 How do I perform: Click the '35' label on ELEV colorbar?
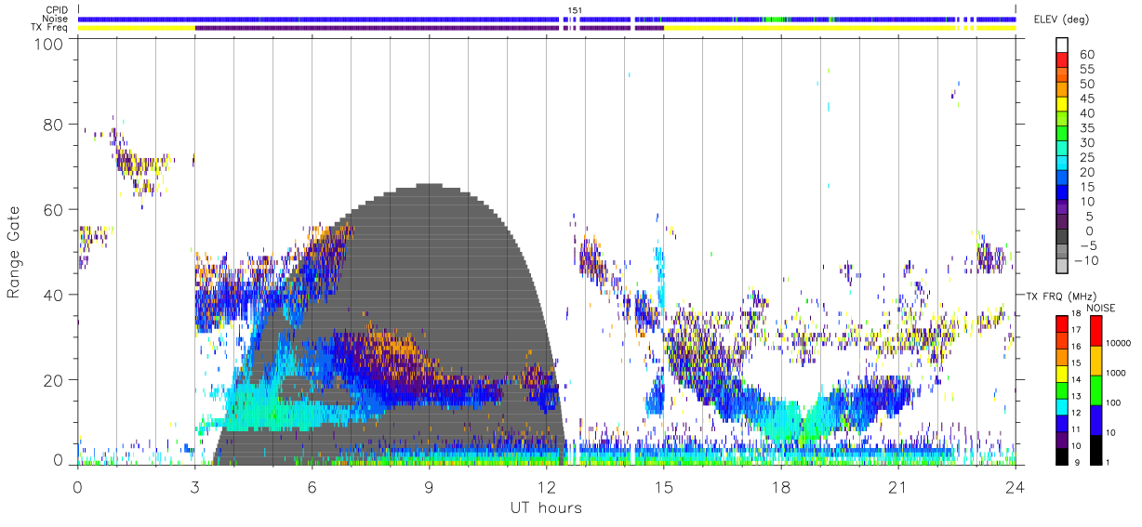(x=1086, y=128)
